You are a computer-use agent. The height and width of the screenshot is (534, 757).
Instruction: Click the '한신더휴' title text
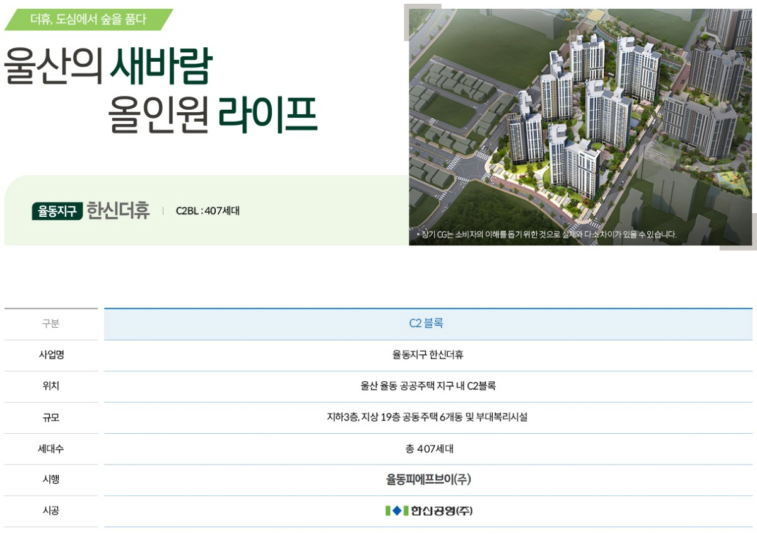pyautogui.click(x=118, y=211)
